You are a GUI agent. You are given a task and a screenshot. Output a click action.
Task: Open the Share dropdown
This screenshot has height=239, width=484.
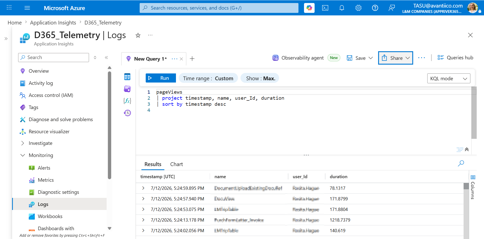[396, 58]
